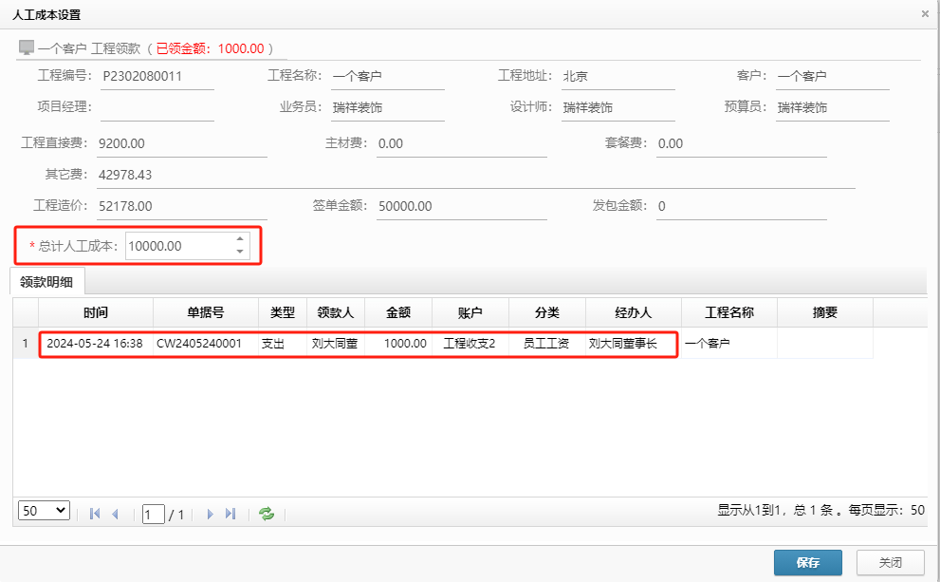Image resolution: width=940 pixels, height=582 pixels.
Task: Click the page number input box
Action: click(x=154, y=512)
